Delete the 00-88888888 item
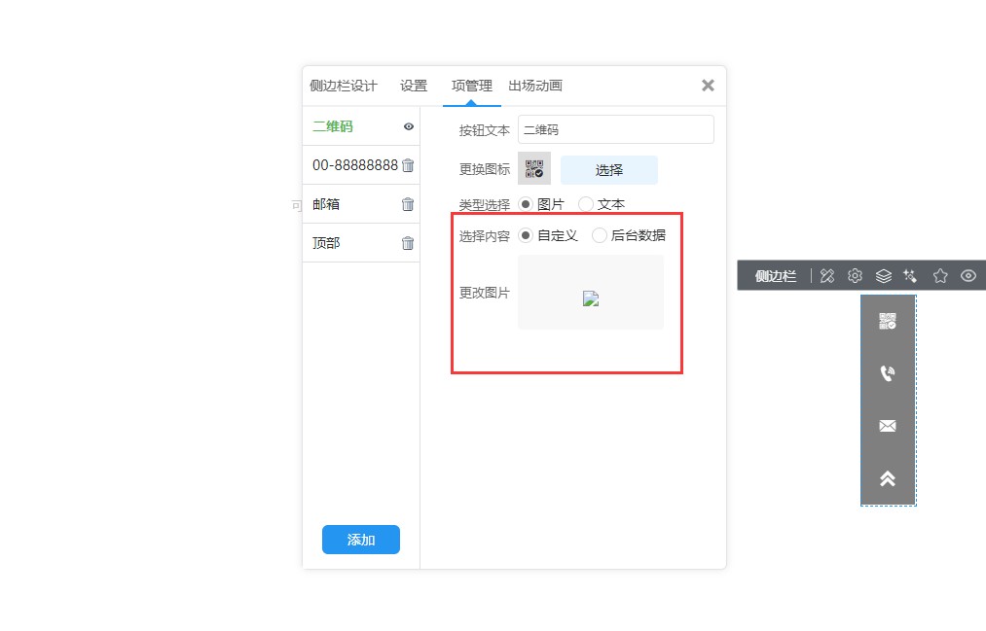Screen dimensions: 986x631 [x=408, y=165]
